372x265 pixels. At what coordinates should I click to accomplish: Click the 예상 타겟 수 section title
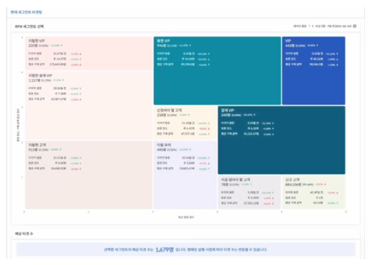(x=24, y=234)
